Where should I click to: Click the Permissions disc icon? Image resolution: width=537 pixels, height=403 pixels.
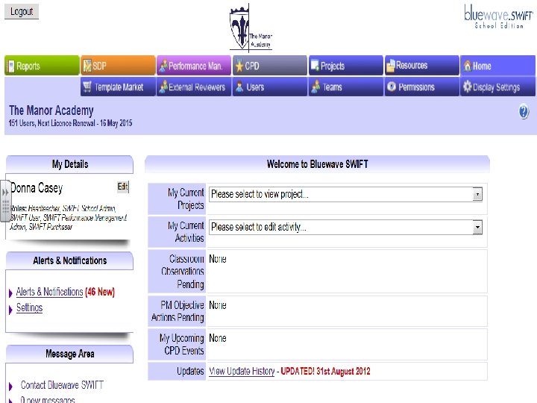click(392, 87)
